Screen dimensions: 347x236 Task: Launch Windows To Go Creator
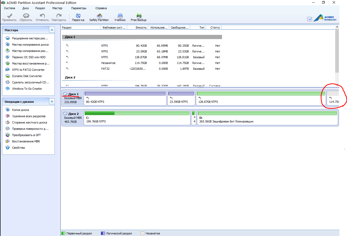pyautogui.click(x=24, y=89)
